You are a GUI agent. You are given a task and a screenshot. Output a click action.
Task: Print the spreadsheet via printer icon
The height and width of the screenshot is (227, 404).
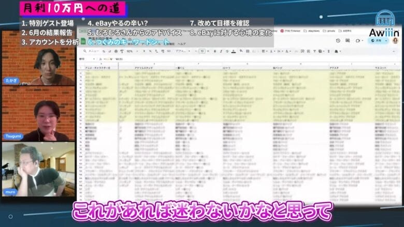tap(116, 51)
